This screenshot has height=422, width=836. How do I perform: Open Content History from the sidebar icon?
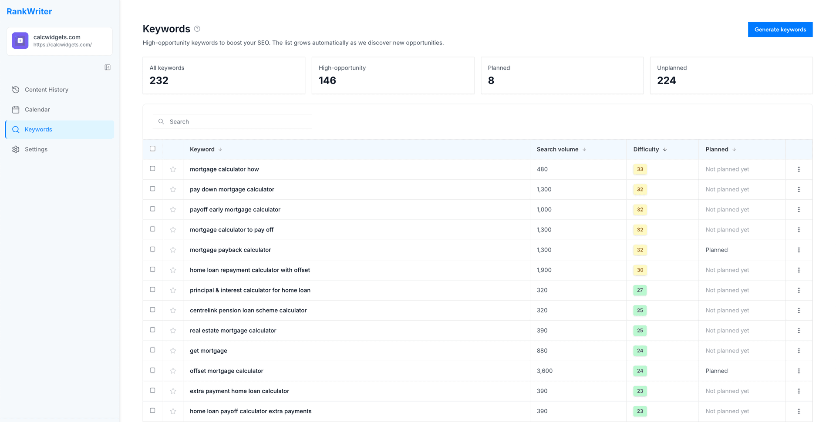[x=16, y=90]
